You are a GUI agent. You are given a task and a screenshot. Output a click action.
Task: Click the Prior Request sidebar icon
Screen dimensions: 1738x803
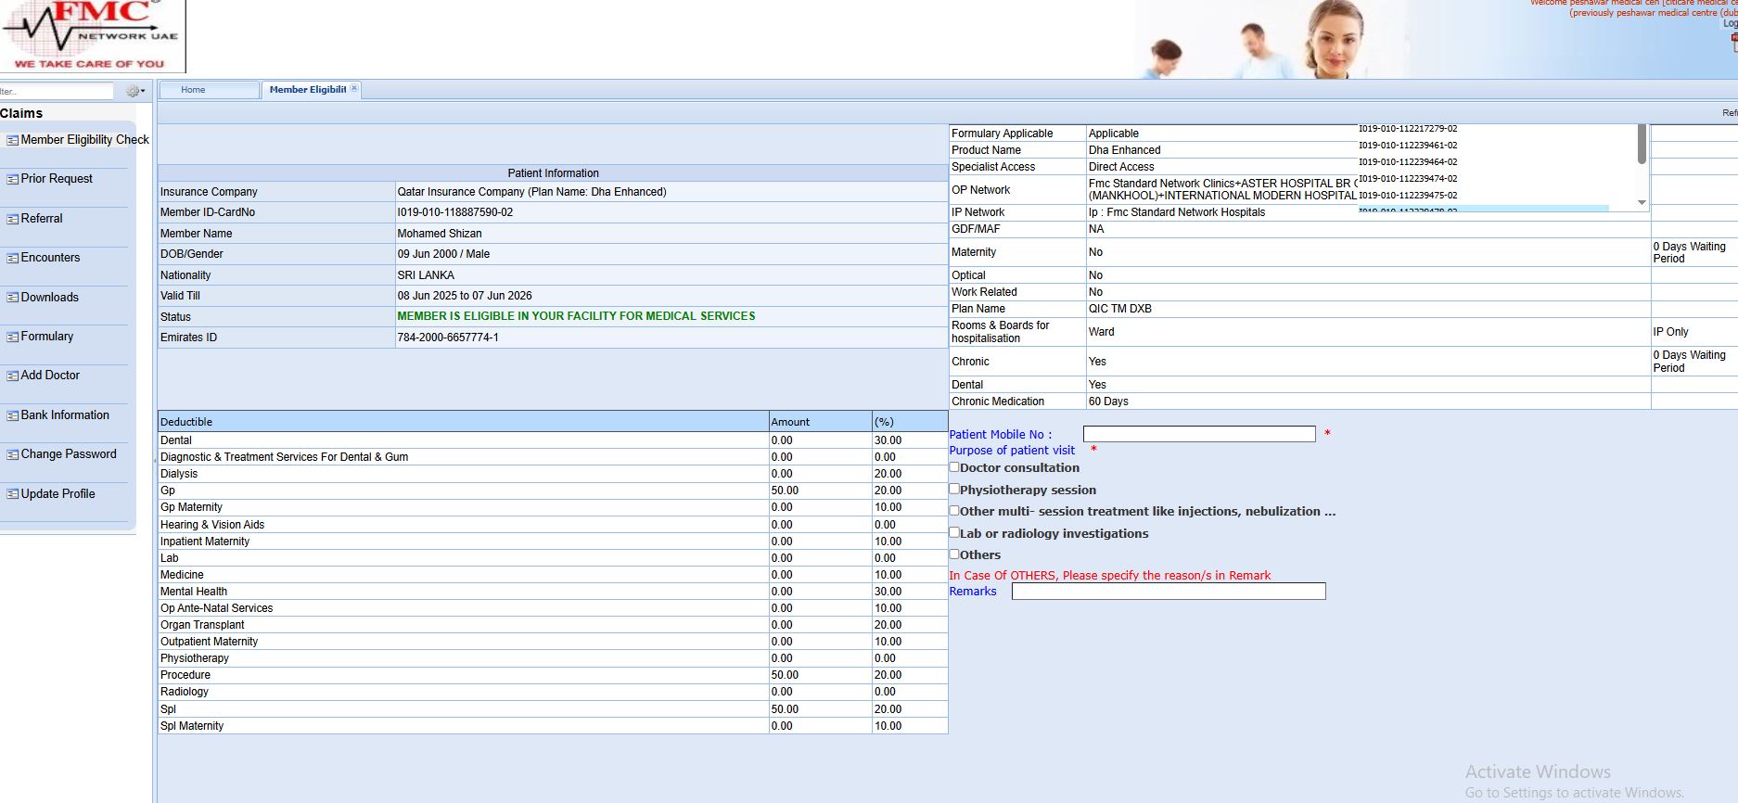point(12,179)
